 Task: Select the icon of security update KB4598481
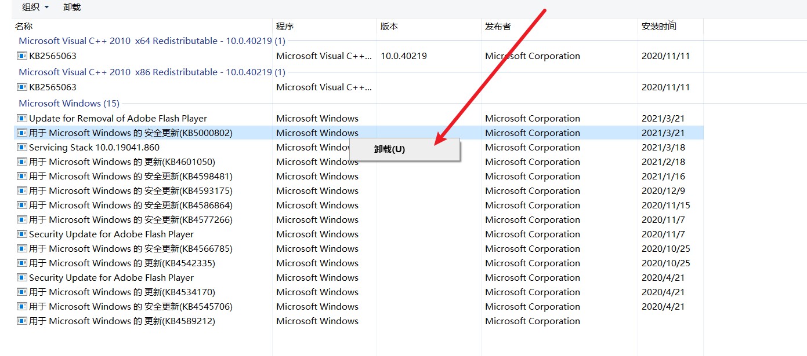click(22, 177)
